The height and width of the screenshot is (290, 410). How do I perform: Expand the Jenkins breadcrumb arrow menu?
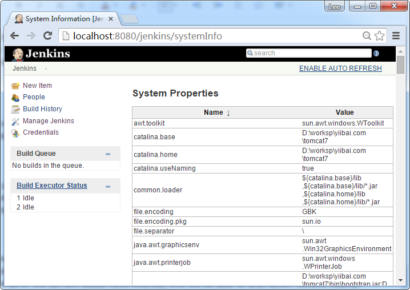[46, 69]
